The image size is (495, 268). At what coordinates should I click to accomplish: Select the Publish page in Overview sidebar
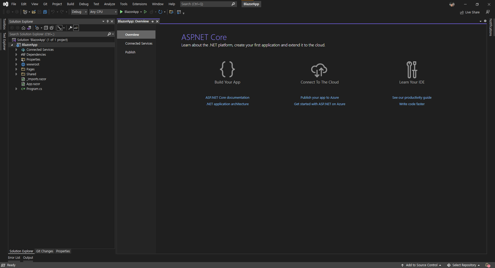130,52
